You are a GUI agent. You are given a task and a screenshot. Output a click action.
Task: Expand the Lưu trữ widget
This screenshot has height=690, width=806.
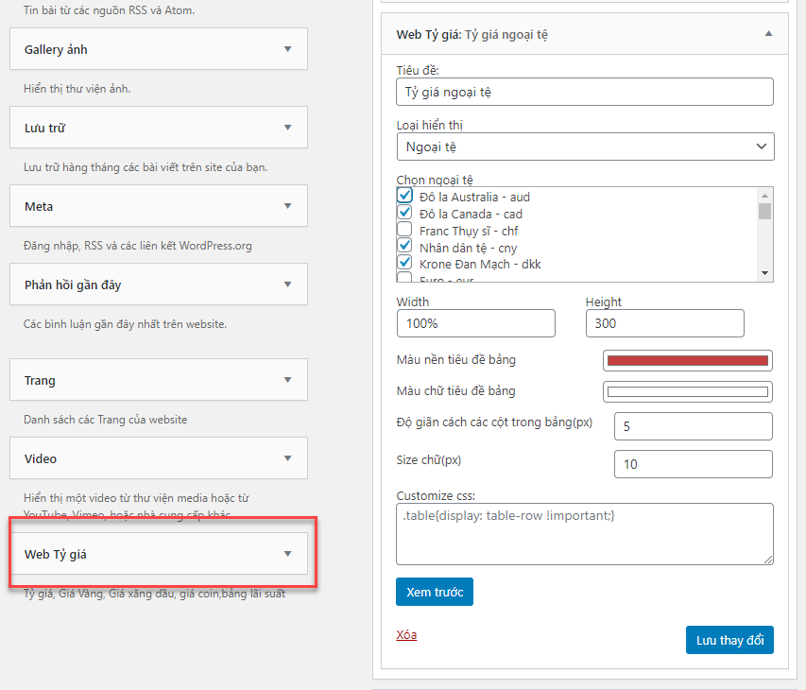[x=288, y=128]
